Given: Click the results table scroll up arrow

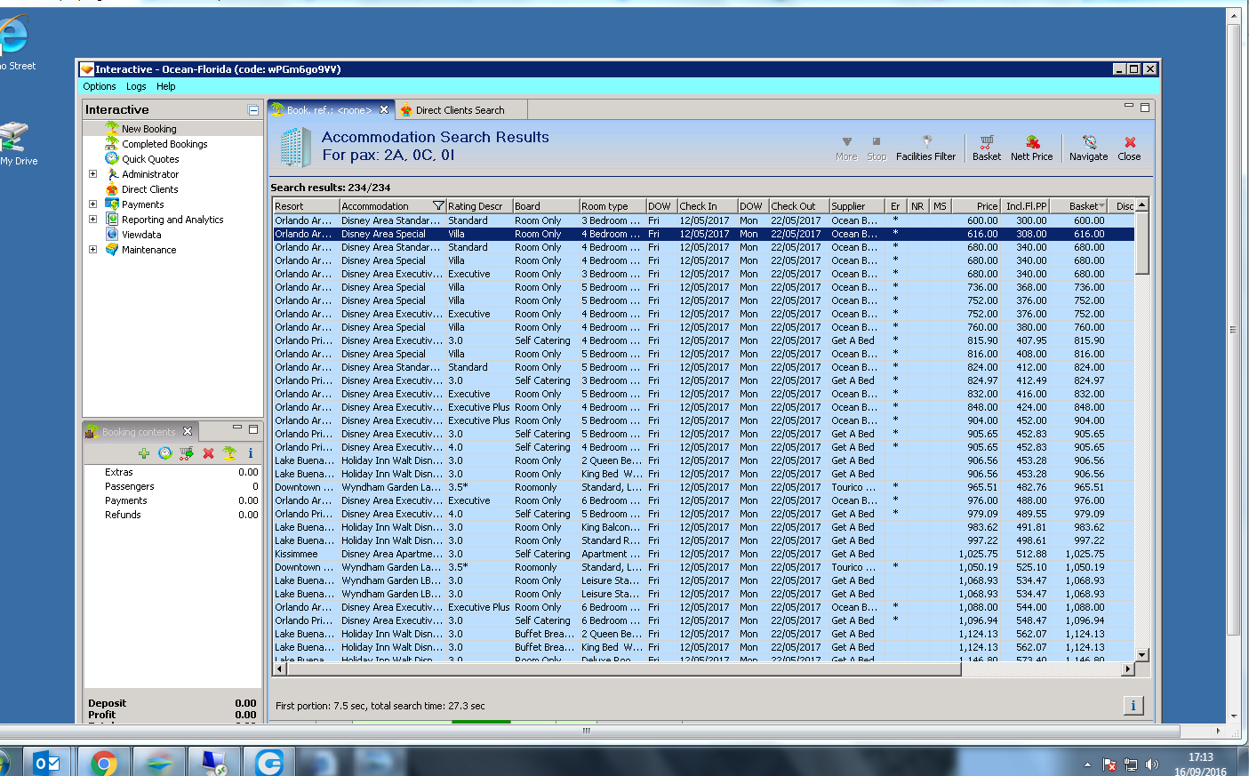Looking at the screenshot, I should [x=1142, y=205].
